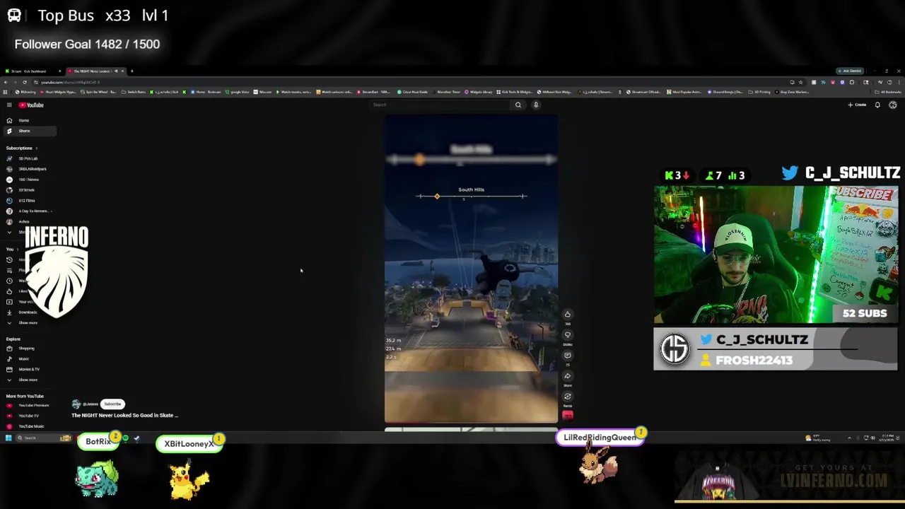This screenshot has height=509, width=905.
Task: Reload the page
Action: coord(25,82)
